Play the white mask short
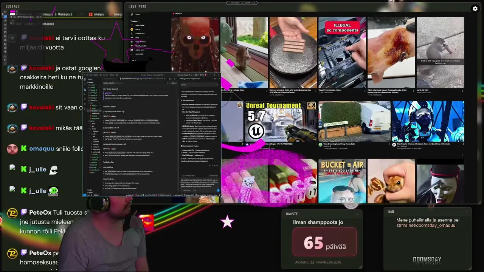 click(x=440, y=181)
